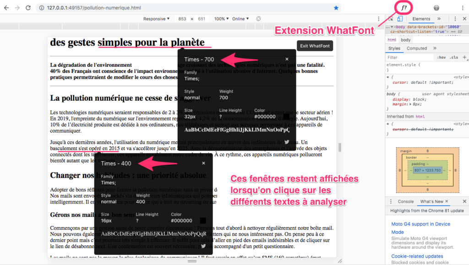The image size is (469, 265).
Task: Click the Exit WhatFont button
Action: click(315, 46)
